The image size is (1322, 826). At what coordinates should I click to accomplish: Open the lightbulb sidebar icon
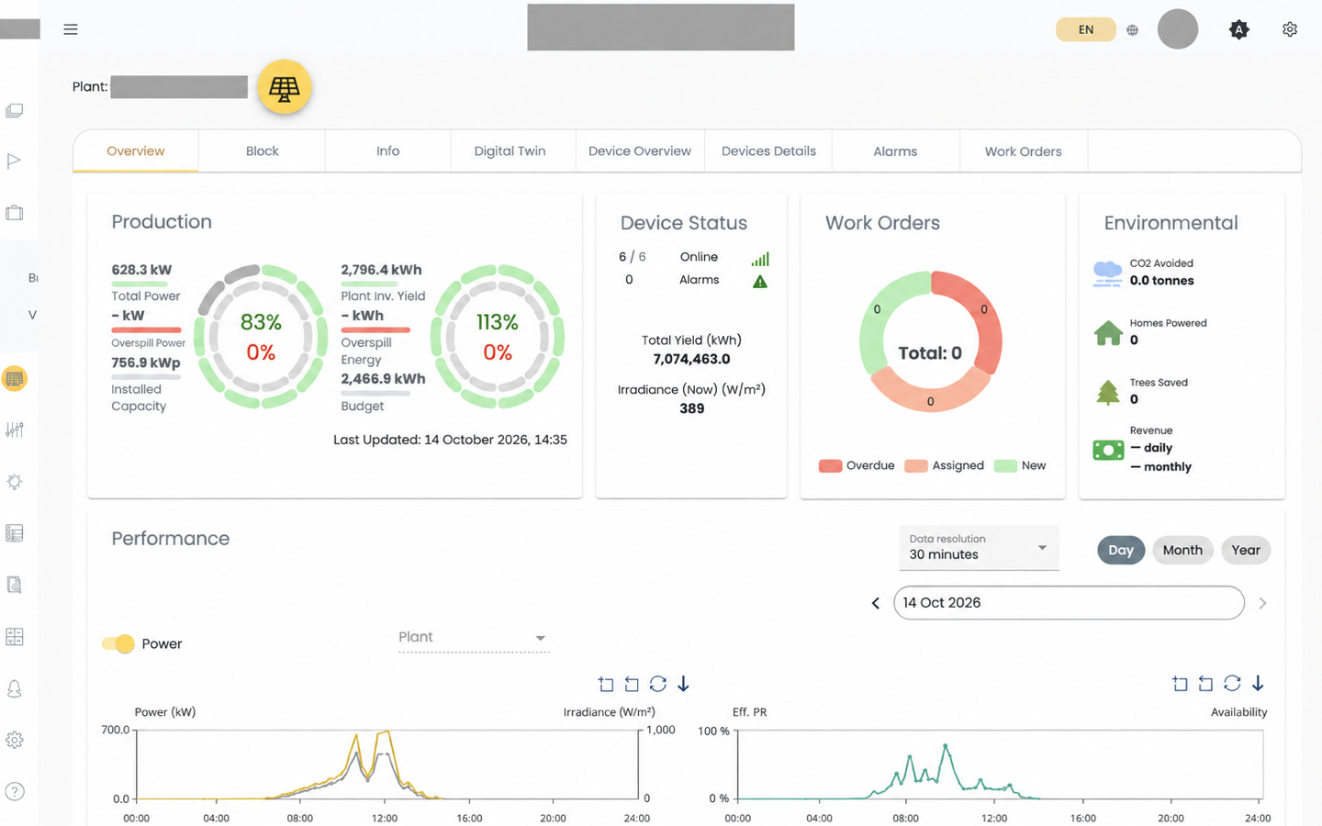[15, 482]
